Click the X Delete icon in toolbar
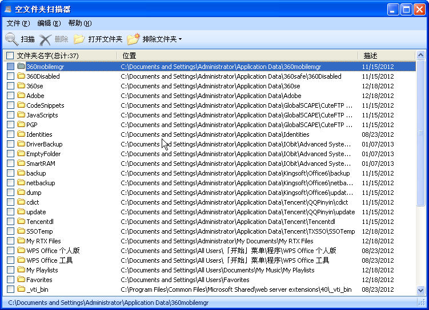 [x=45, y=39]
